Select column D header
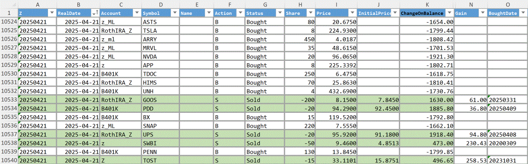The width and height of the screenshot is (528, 164). [160, 4]
